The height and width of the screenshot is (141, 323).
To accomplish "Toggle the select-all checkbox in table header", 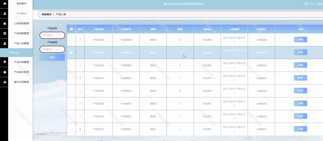I will [71, 29].
